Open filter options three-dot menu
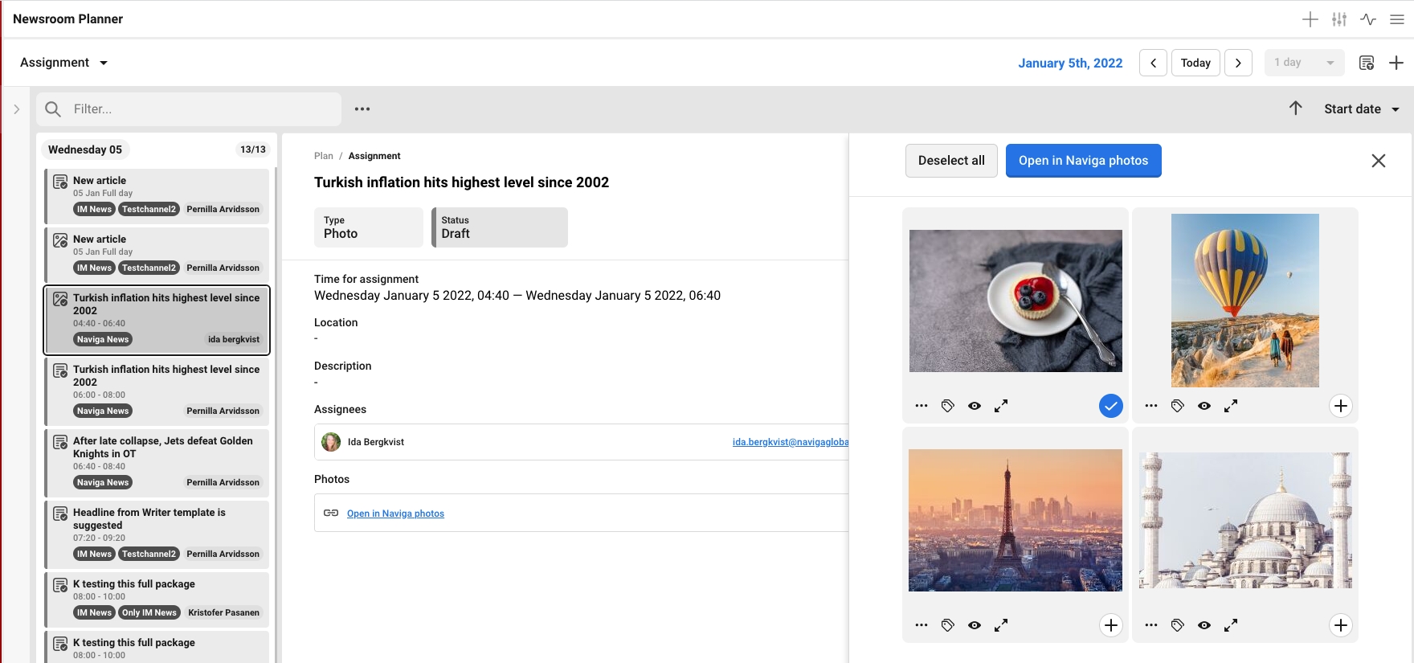1414x663 pixels. coord(362,109)
